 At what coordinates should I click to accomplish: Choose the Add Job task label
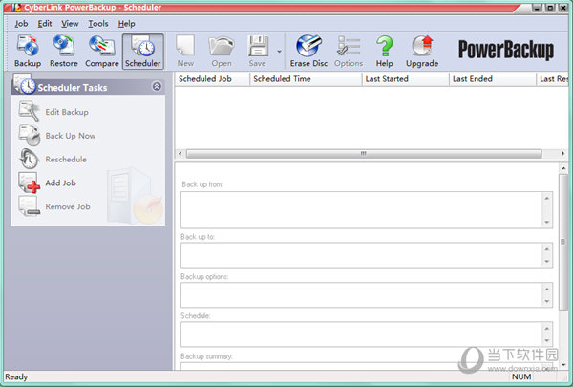point(61,183)
